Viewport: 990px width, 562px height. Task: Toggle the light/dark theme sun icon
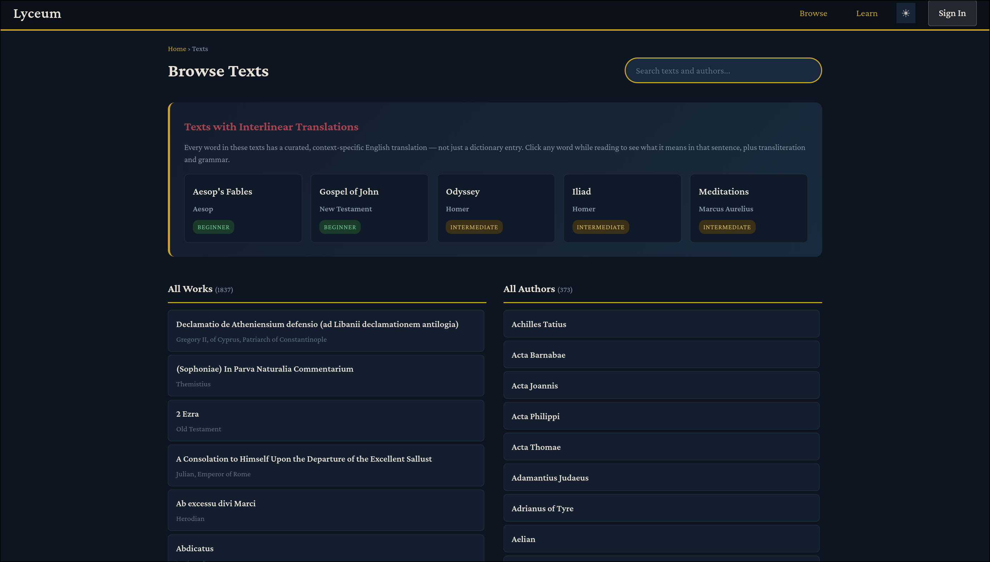905,13
